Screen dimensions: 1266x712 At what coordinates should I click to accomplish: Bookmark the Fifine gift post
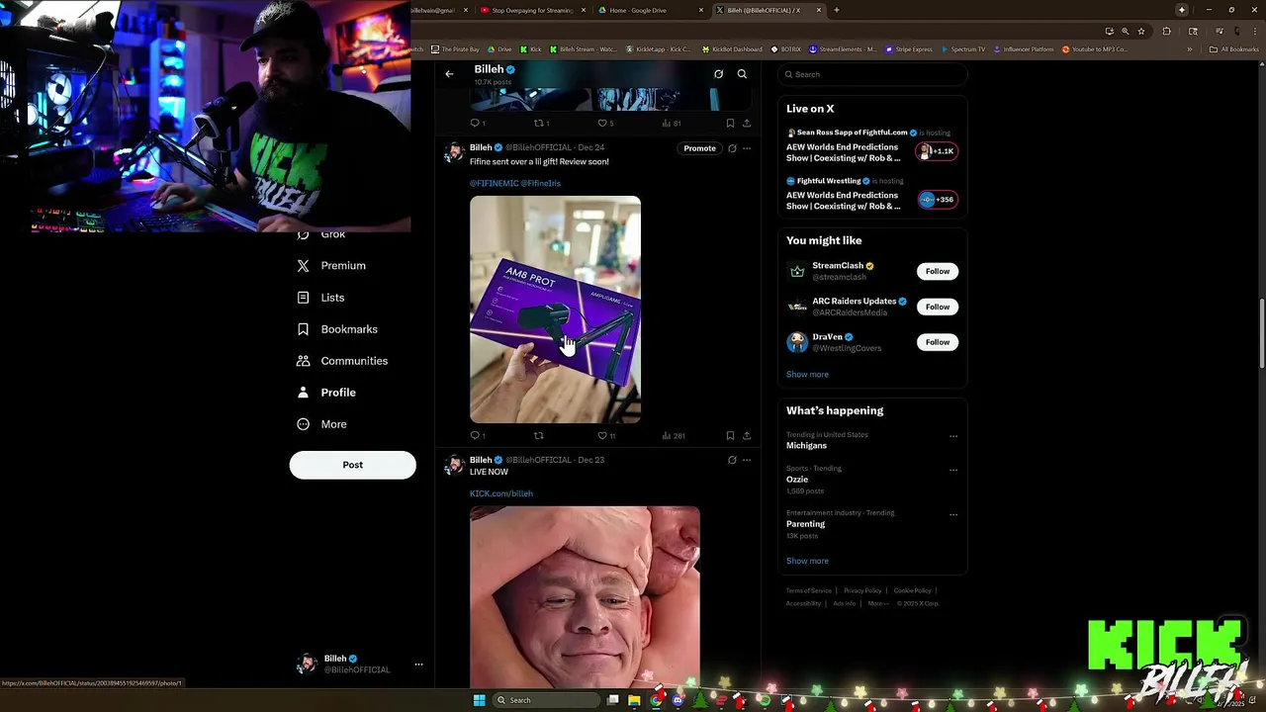point(730,435)
